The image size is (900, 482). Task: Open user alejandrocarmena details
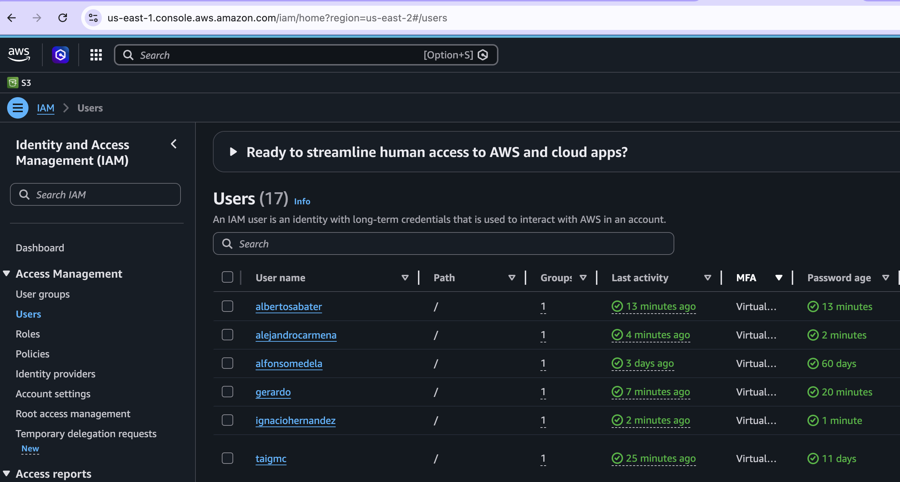tap(296, 335)
